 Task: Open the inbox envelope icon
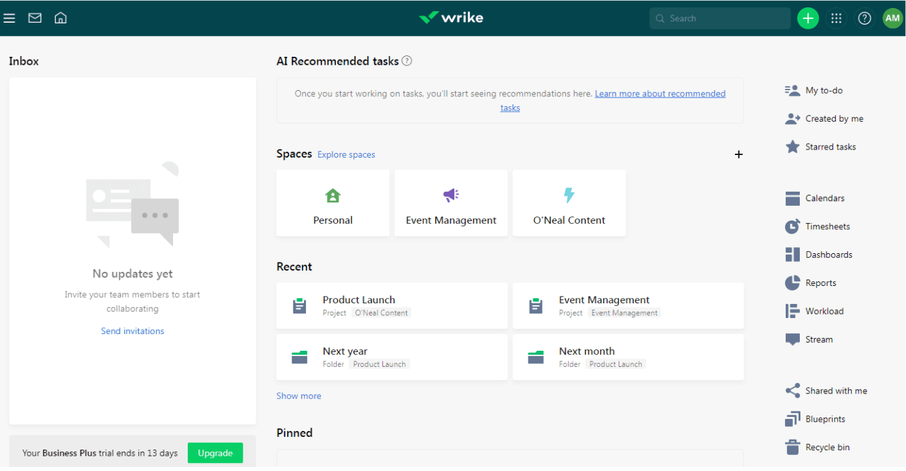(x=35, y=18)
